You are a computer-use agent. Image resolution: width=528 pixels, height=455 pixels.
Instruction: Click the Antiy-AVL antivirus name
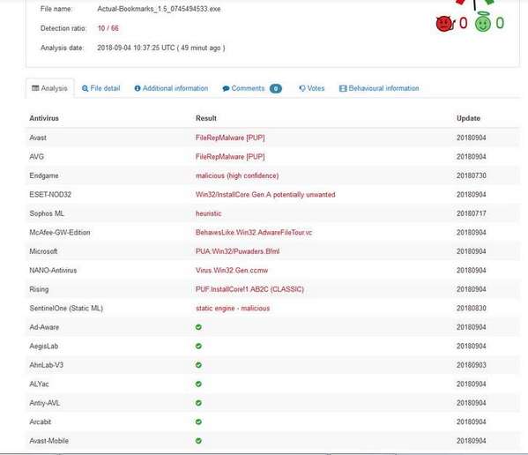[x=44, y=403]
